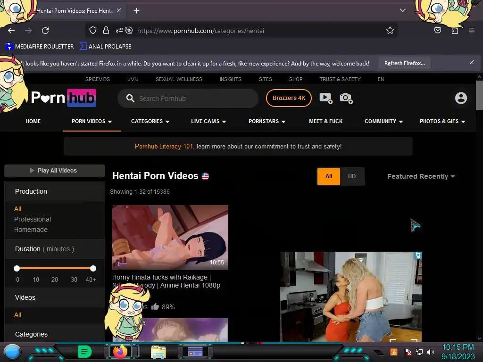Click the magnifier search icon
The height and width of the screenshot is (362, 483).
130,99
